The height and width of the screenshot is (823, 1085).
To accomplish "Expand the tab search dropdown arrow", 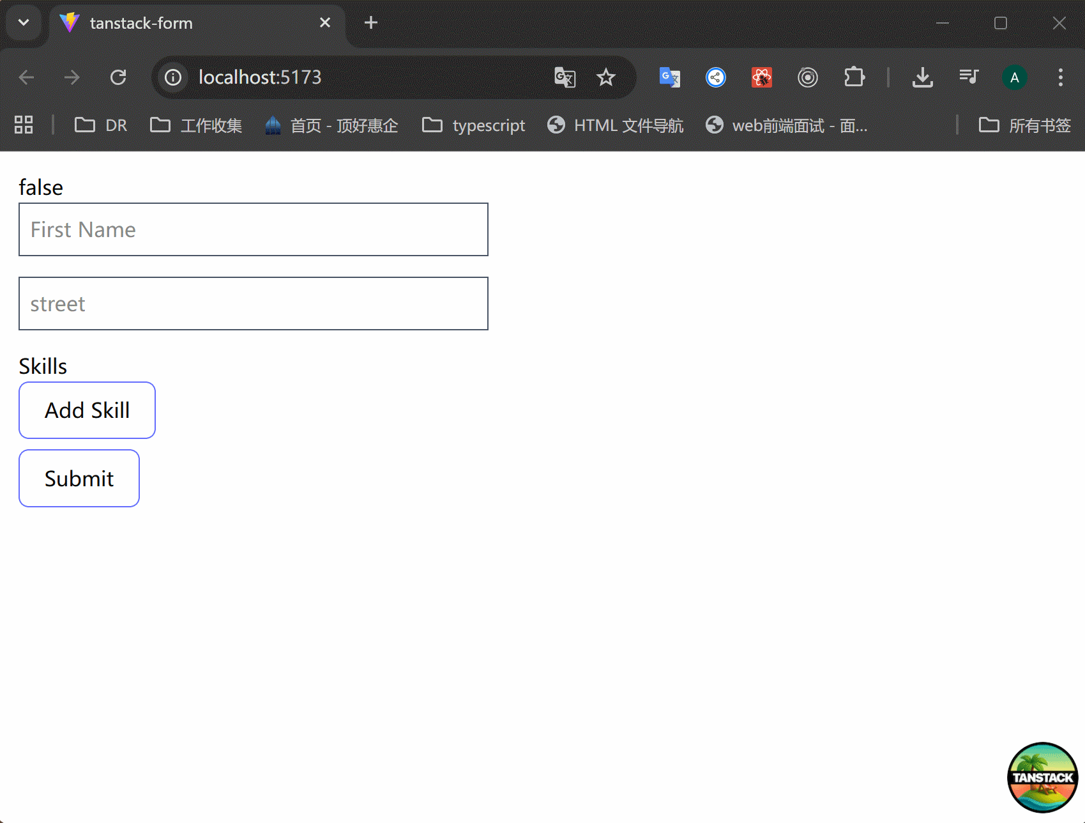I will click(x=24, y=23).
